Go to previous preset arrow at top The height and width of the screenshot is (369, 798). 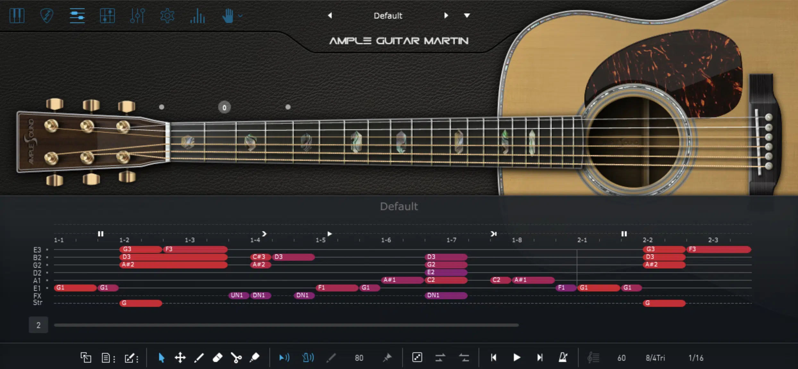tap(330, 15)
